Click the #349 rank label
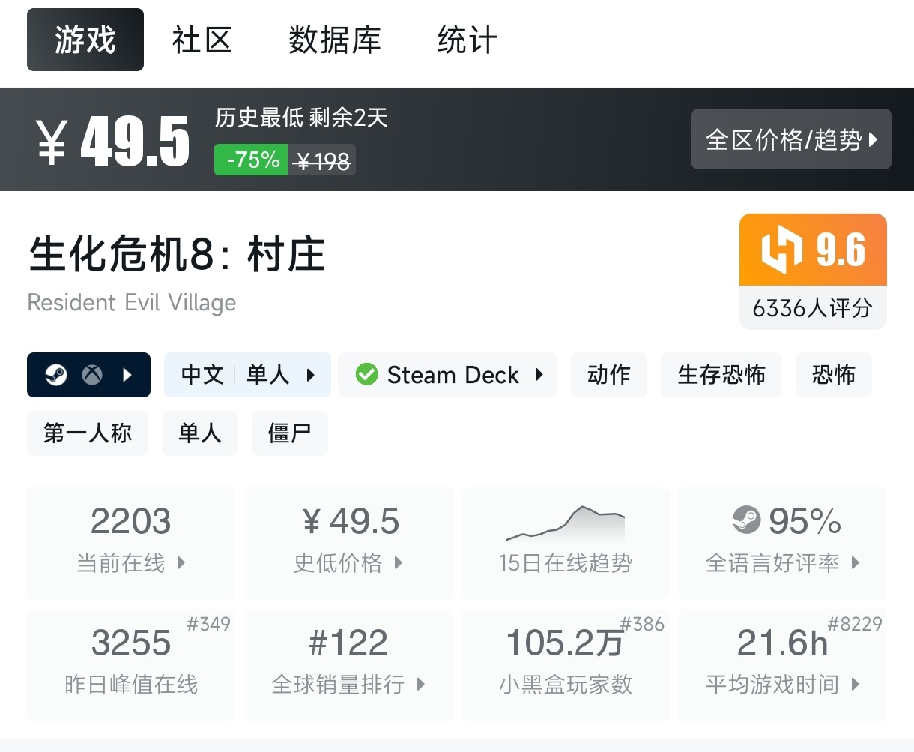 pyautogui.click(x=208, y=624)
